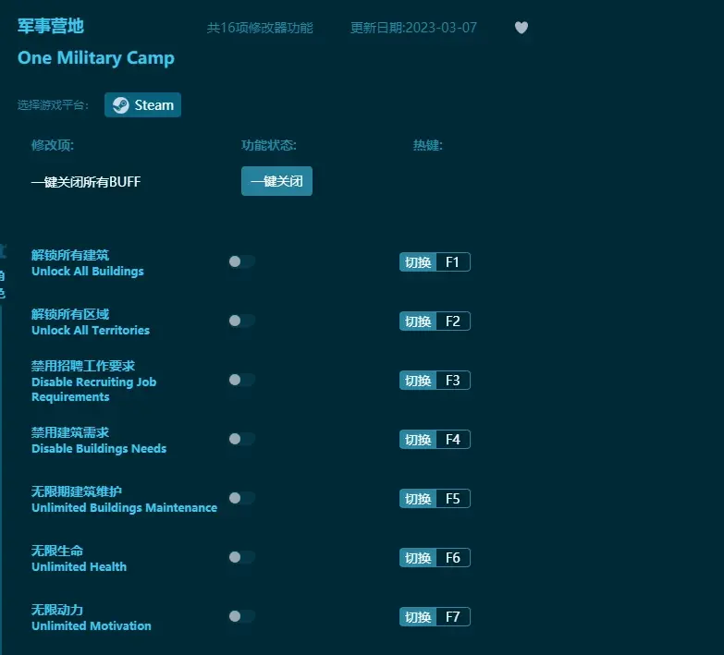Click the F2 hotkey field

pos(453,321)
